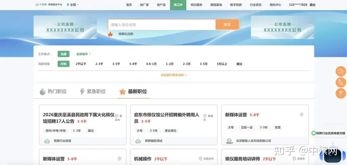Open the 商机中心 menu item
This screenshot has width=347, height=165.
click(276, 5)
